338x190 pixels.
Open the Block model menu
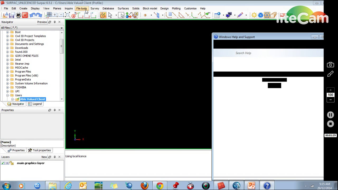click(150, 8)
